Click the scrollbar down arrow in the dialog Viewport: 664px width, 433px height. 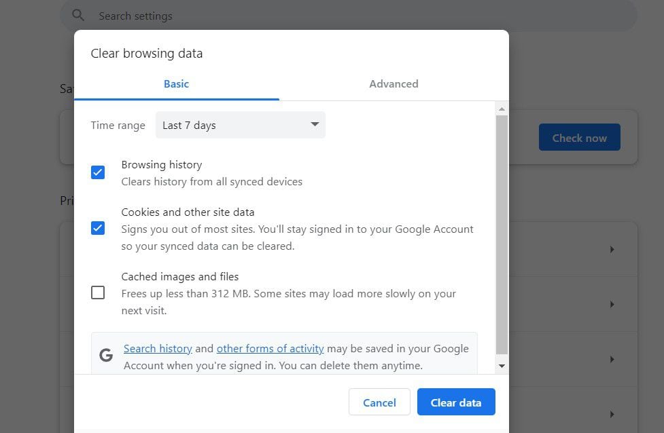[502, 366]
